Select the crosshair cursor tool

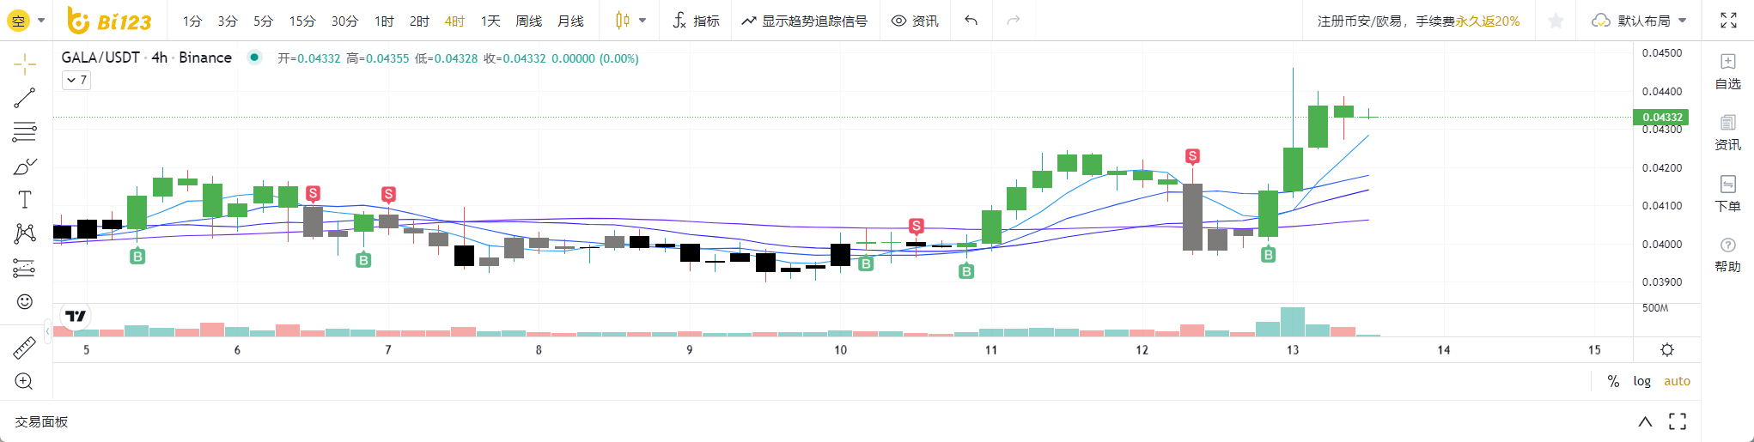pyautogui.click(x=25, y=64)
